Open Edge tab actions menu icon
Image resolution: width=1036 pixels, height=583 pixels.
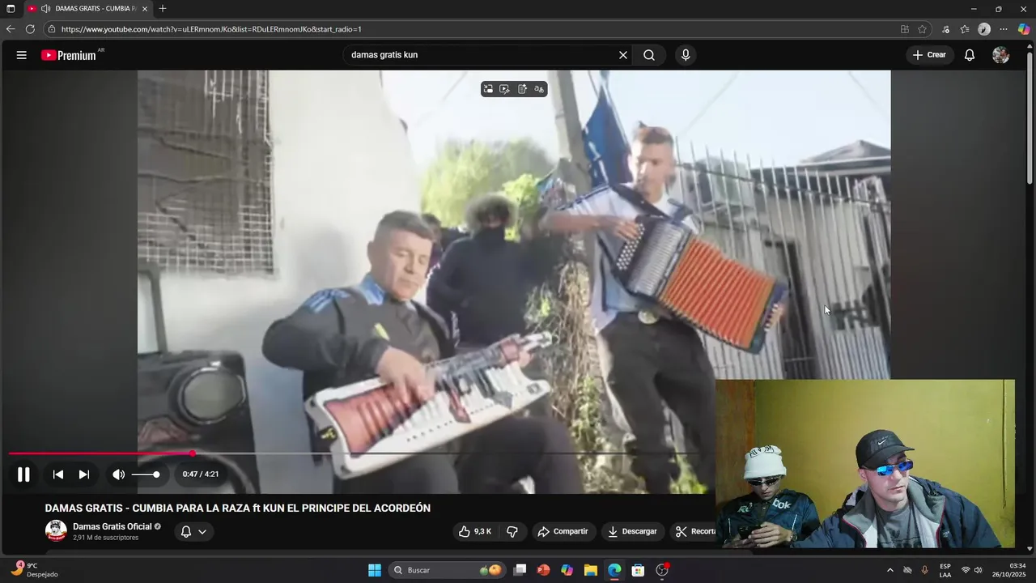11,9
